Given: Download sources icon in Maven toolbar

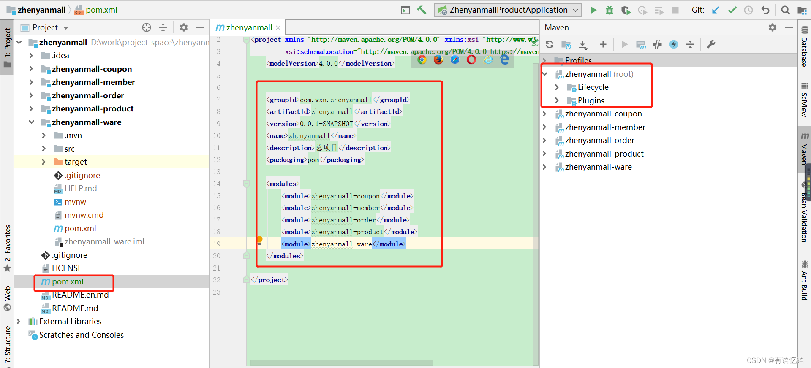Looking at the screenshot, I should (583, 44).
